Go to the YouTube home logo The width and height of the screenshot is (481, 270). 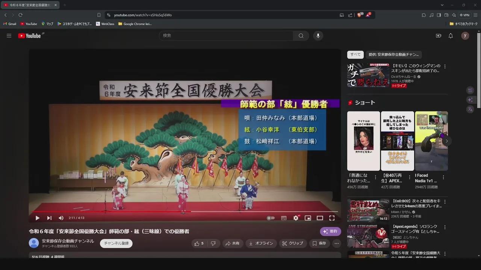tap(29, 36)
